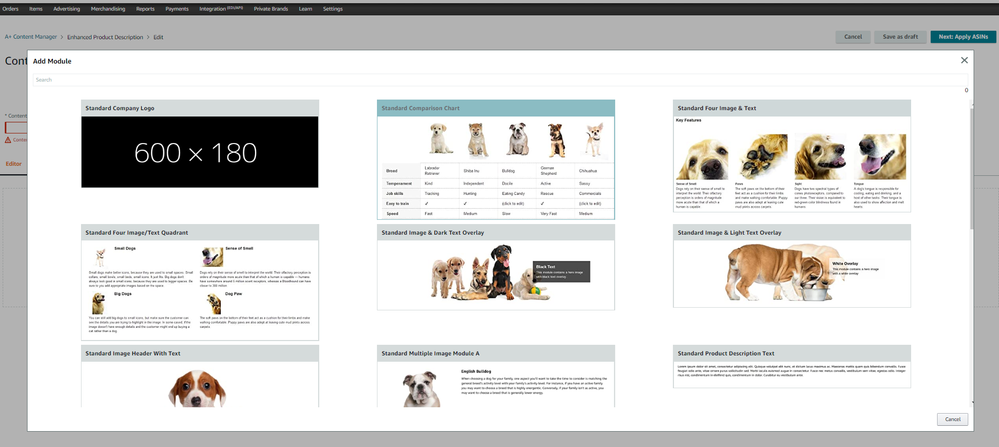Select the Standard Image Header With Text module
This screenshot has width=999, height=447.
coord(200,376)
